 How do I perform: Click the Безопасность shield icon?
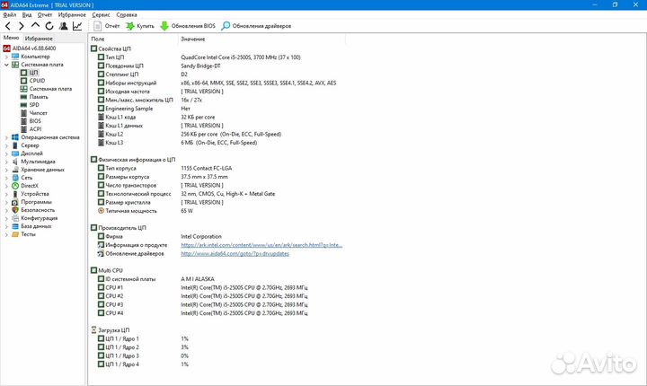[15, 210]
